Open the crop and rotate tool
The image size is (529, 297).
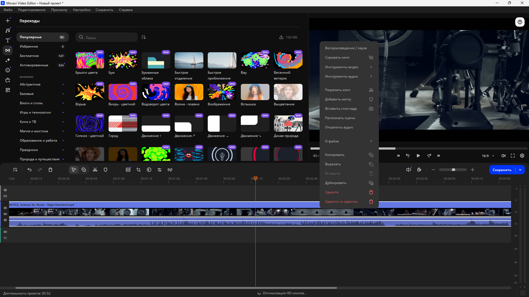tap(139, 170)
